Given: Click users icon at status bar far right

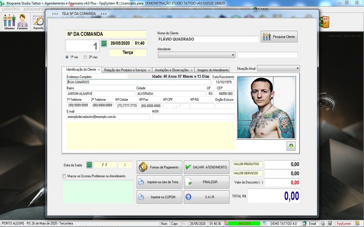Looking at the screenshot, I should [358, 223].
